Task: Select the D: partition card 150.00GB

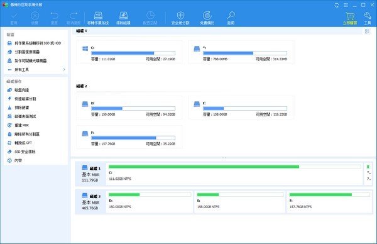Action: coord(129,108)
